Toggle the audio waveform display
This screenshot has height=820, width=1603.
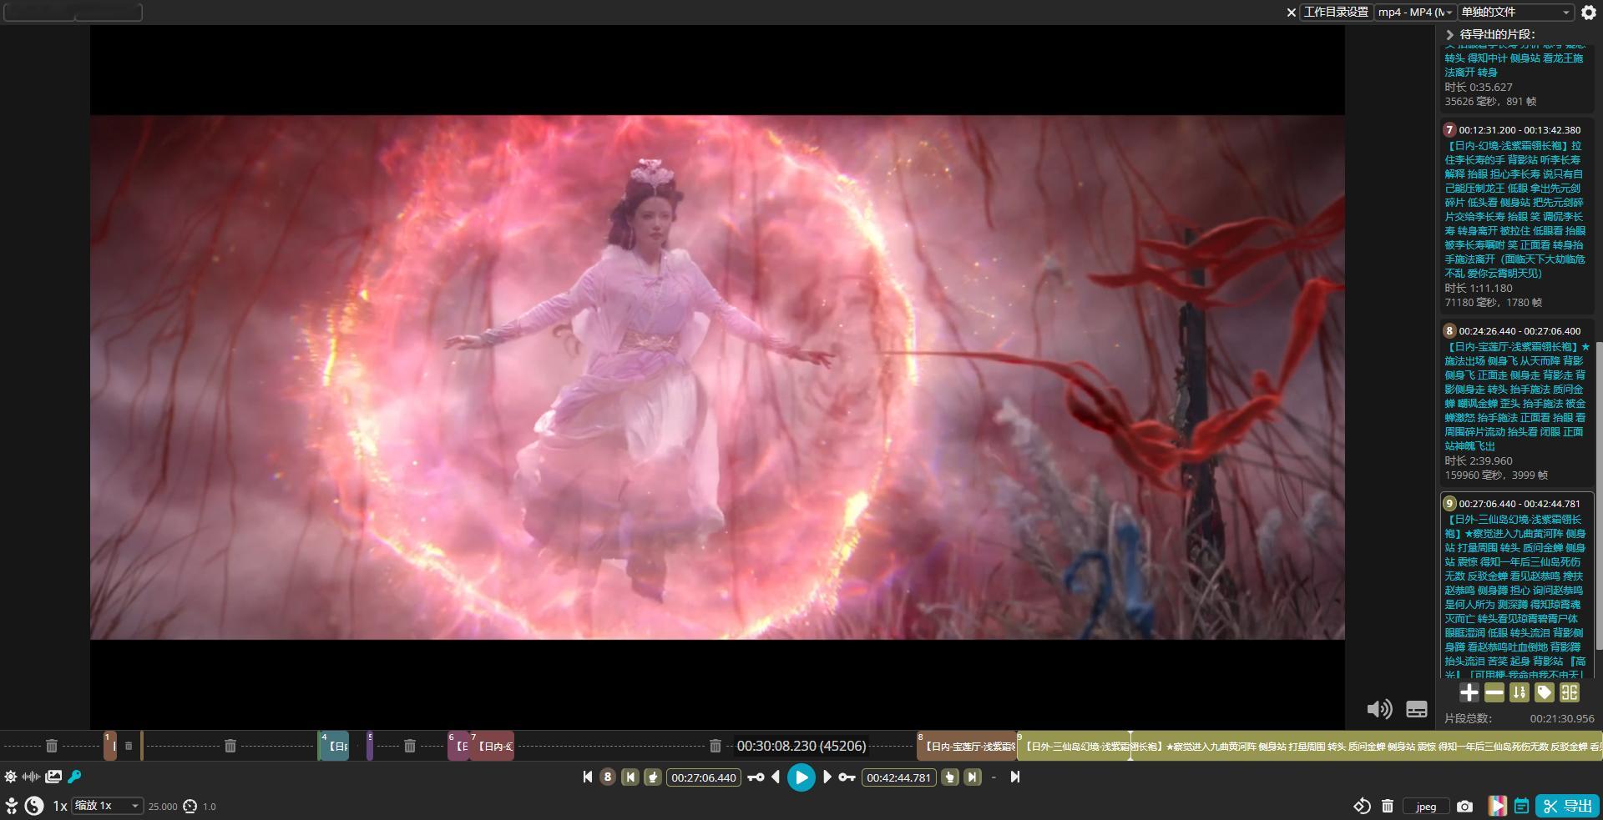32,777
